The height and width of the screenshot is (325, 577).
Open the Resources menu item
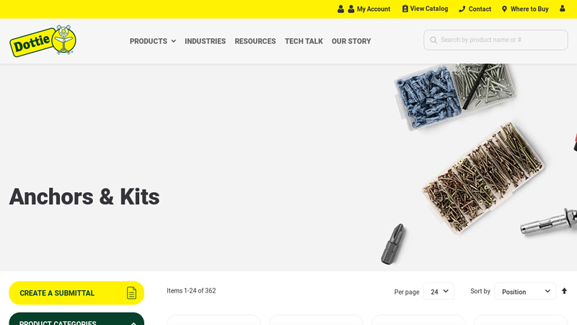coord(255,41)
